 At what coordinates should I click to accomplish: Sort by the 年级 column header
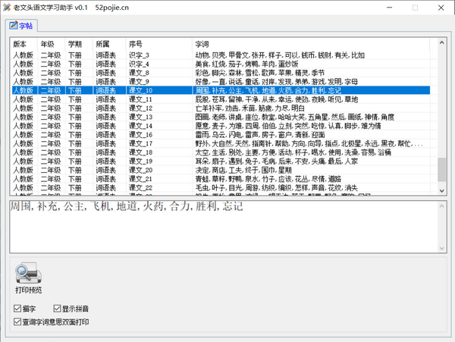50,44
